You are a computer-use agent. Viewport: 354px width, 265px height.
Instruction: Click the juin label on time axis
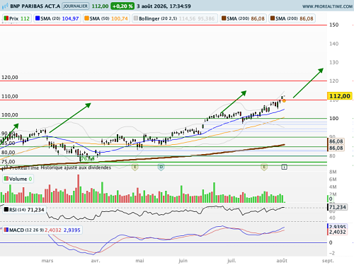[x=183, y=261]
